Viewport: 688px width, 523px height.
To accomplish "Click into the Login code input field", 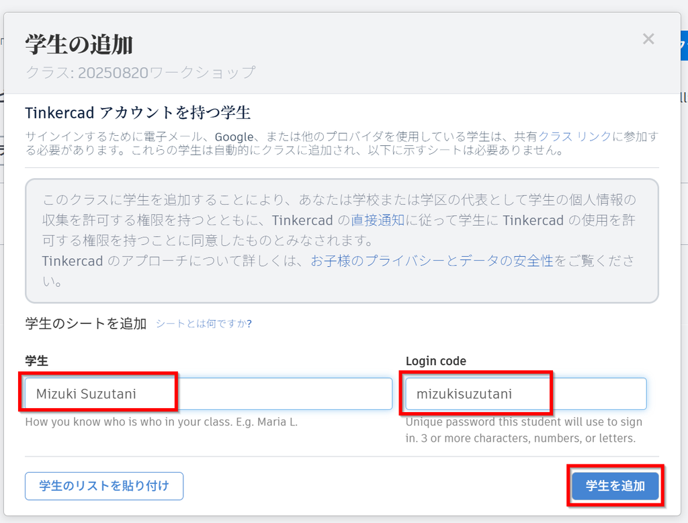I will pos(525,394).
